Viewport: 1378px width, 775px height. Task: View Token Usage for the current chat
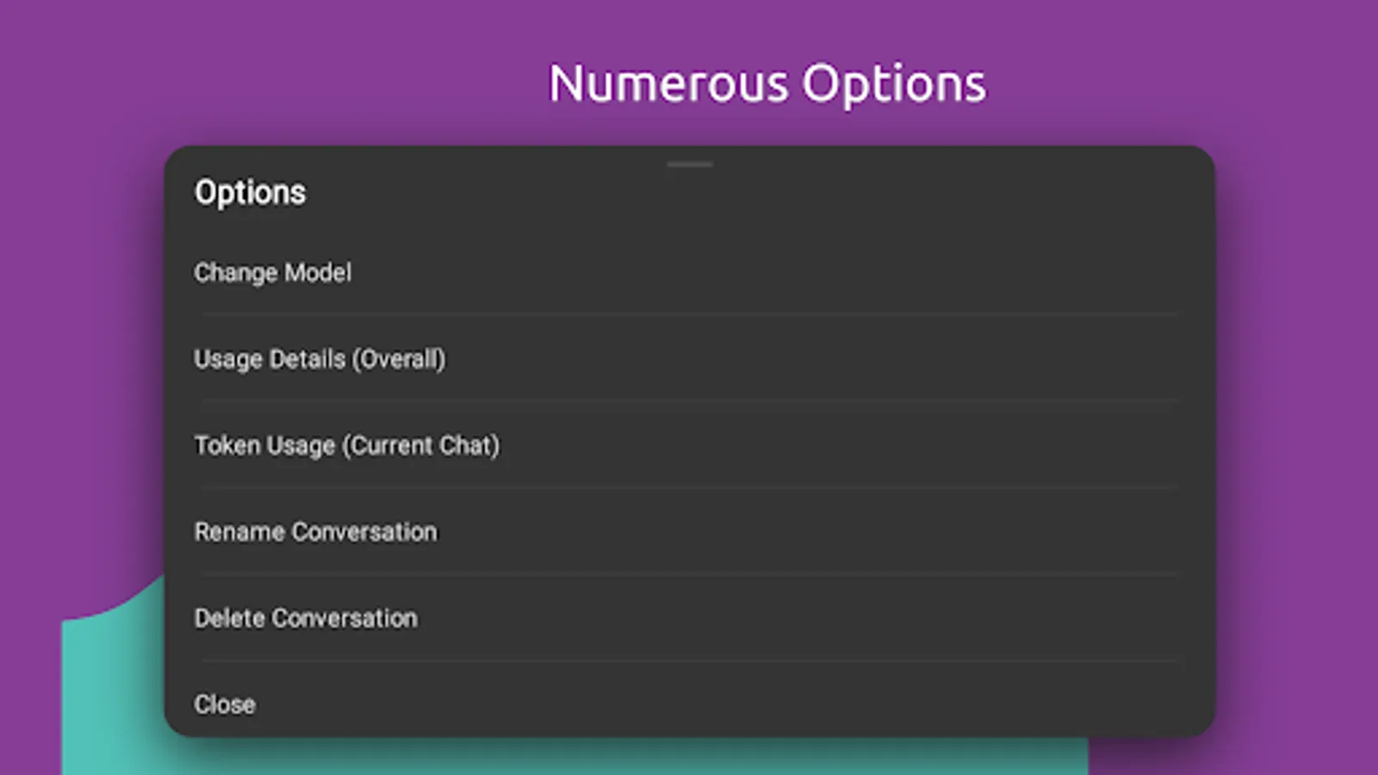(347, 444)
